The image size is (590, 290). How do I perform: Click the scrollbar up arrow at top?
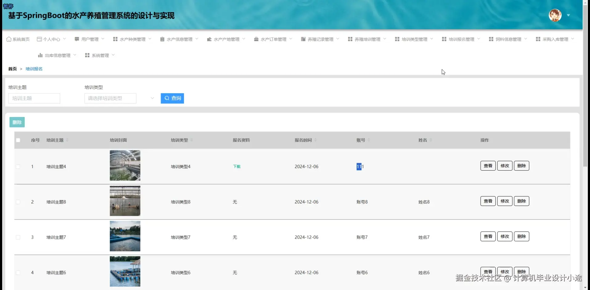[585, 2]
